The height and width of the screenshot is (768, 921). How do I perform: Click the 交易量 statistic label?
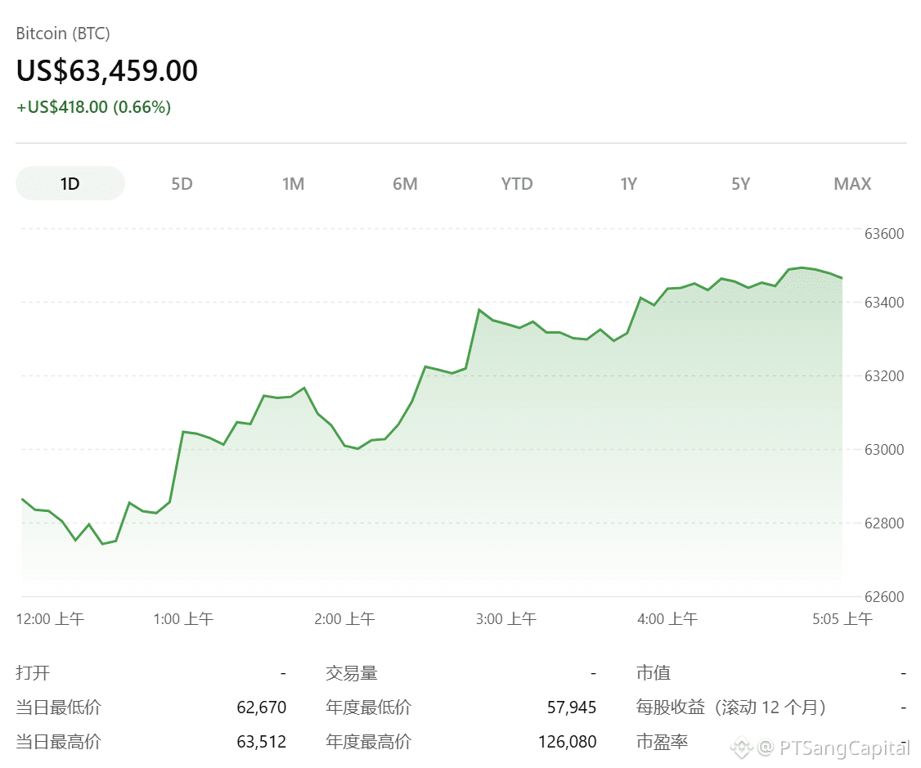tap(351, 673)
